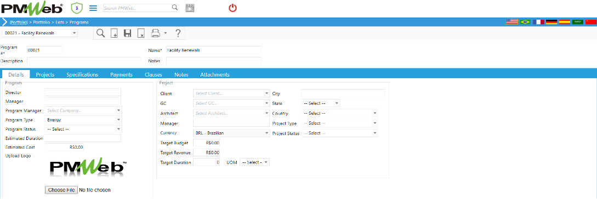Open the Specifications tab
The width and height of the screenshot is (597, 199).
coord(82,74)
